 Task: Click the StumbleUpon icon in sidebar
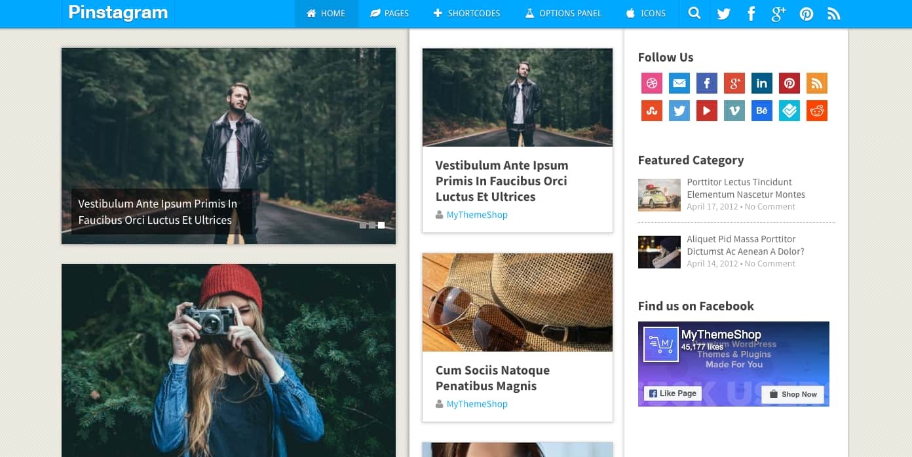pyautogui.click(x=652, y=111)
